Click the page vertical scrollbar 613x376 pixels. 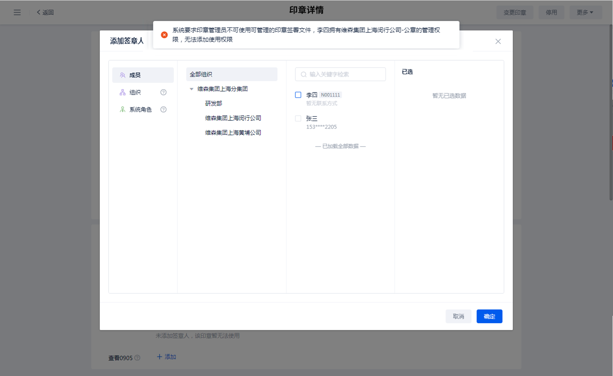click(610, 113)
